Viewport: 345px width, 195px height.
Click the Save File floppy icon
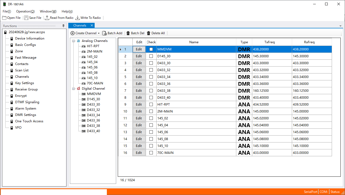pyautogui.click(x=26, y=18)
